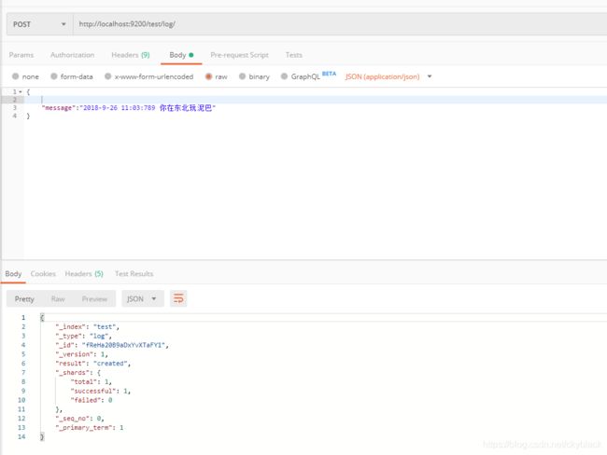Open the request Headers (9) tab

(x=131, y=55)
